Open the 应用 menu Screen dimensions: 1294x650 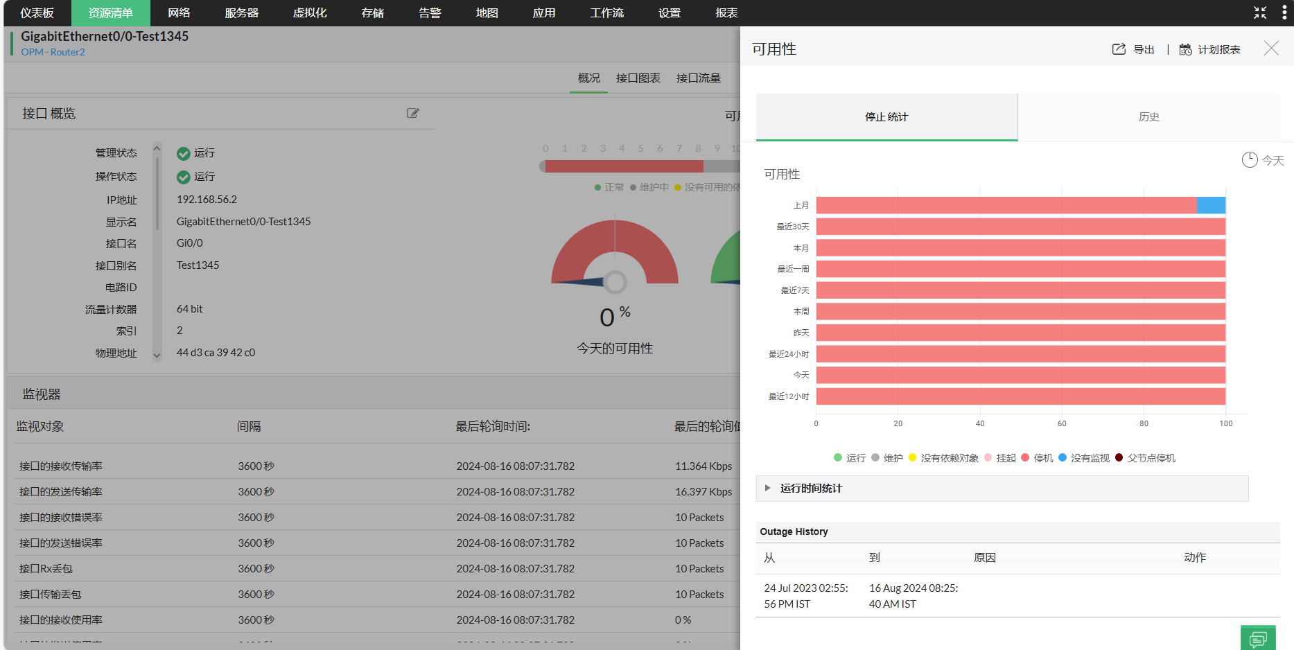tap(544, 13)
